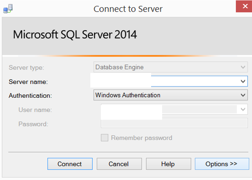Image resolution: width=252 pixels, height=180 pixels.
Task: Expand the User name dropdown arrow
Action: tap(243, 109)
